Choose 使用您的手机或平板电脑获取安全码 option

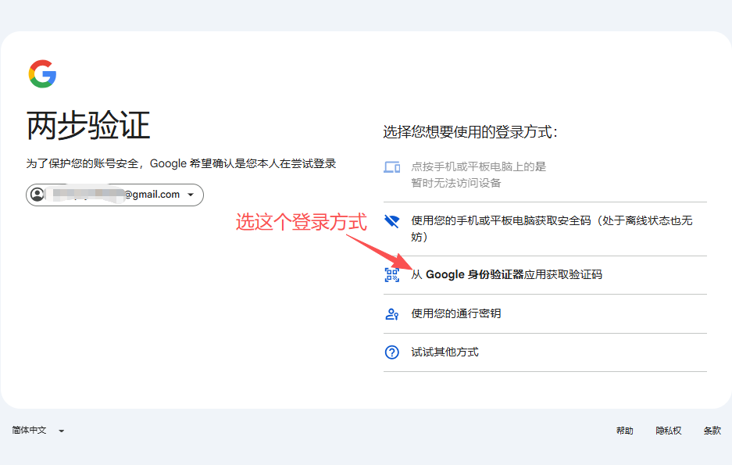[545, 229]
